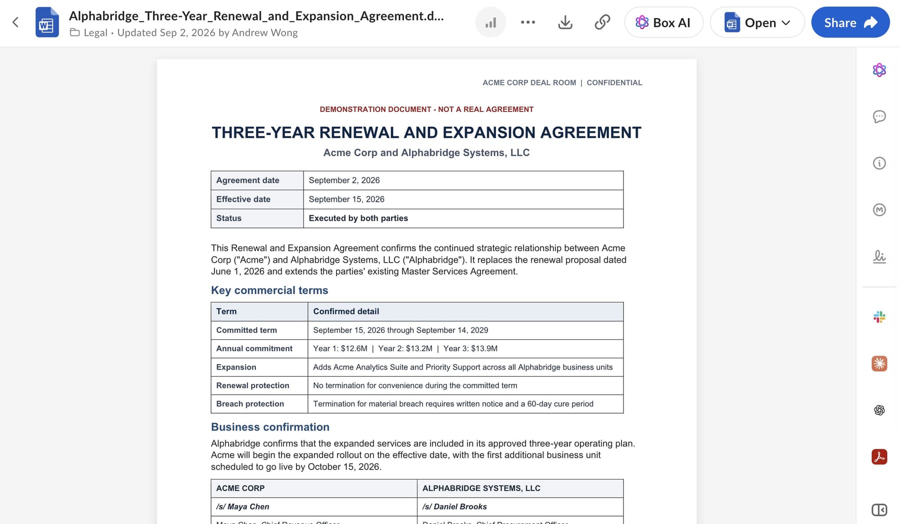Expand the Open dropdown button
The width and height of the screenshot is (900, 524).
coord(757,22)
